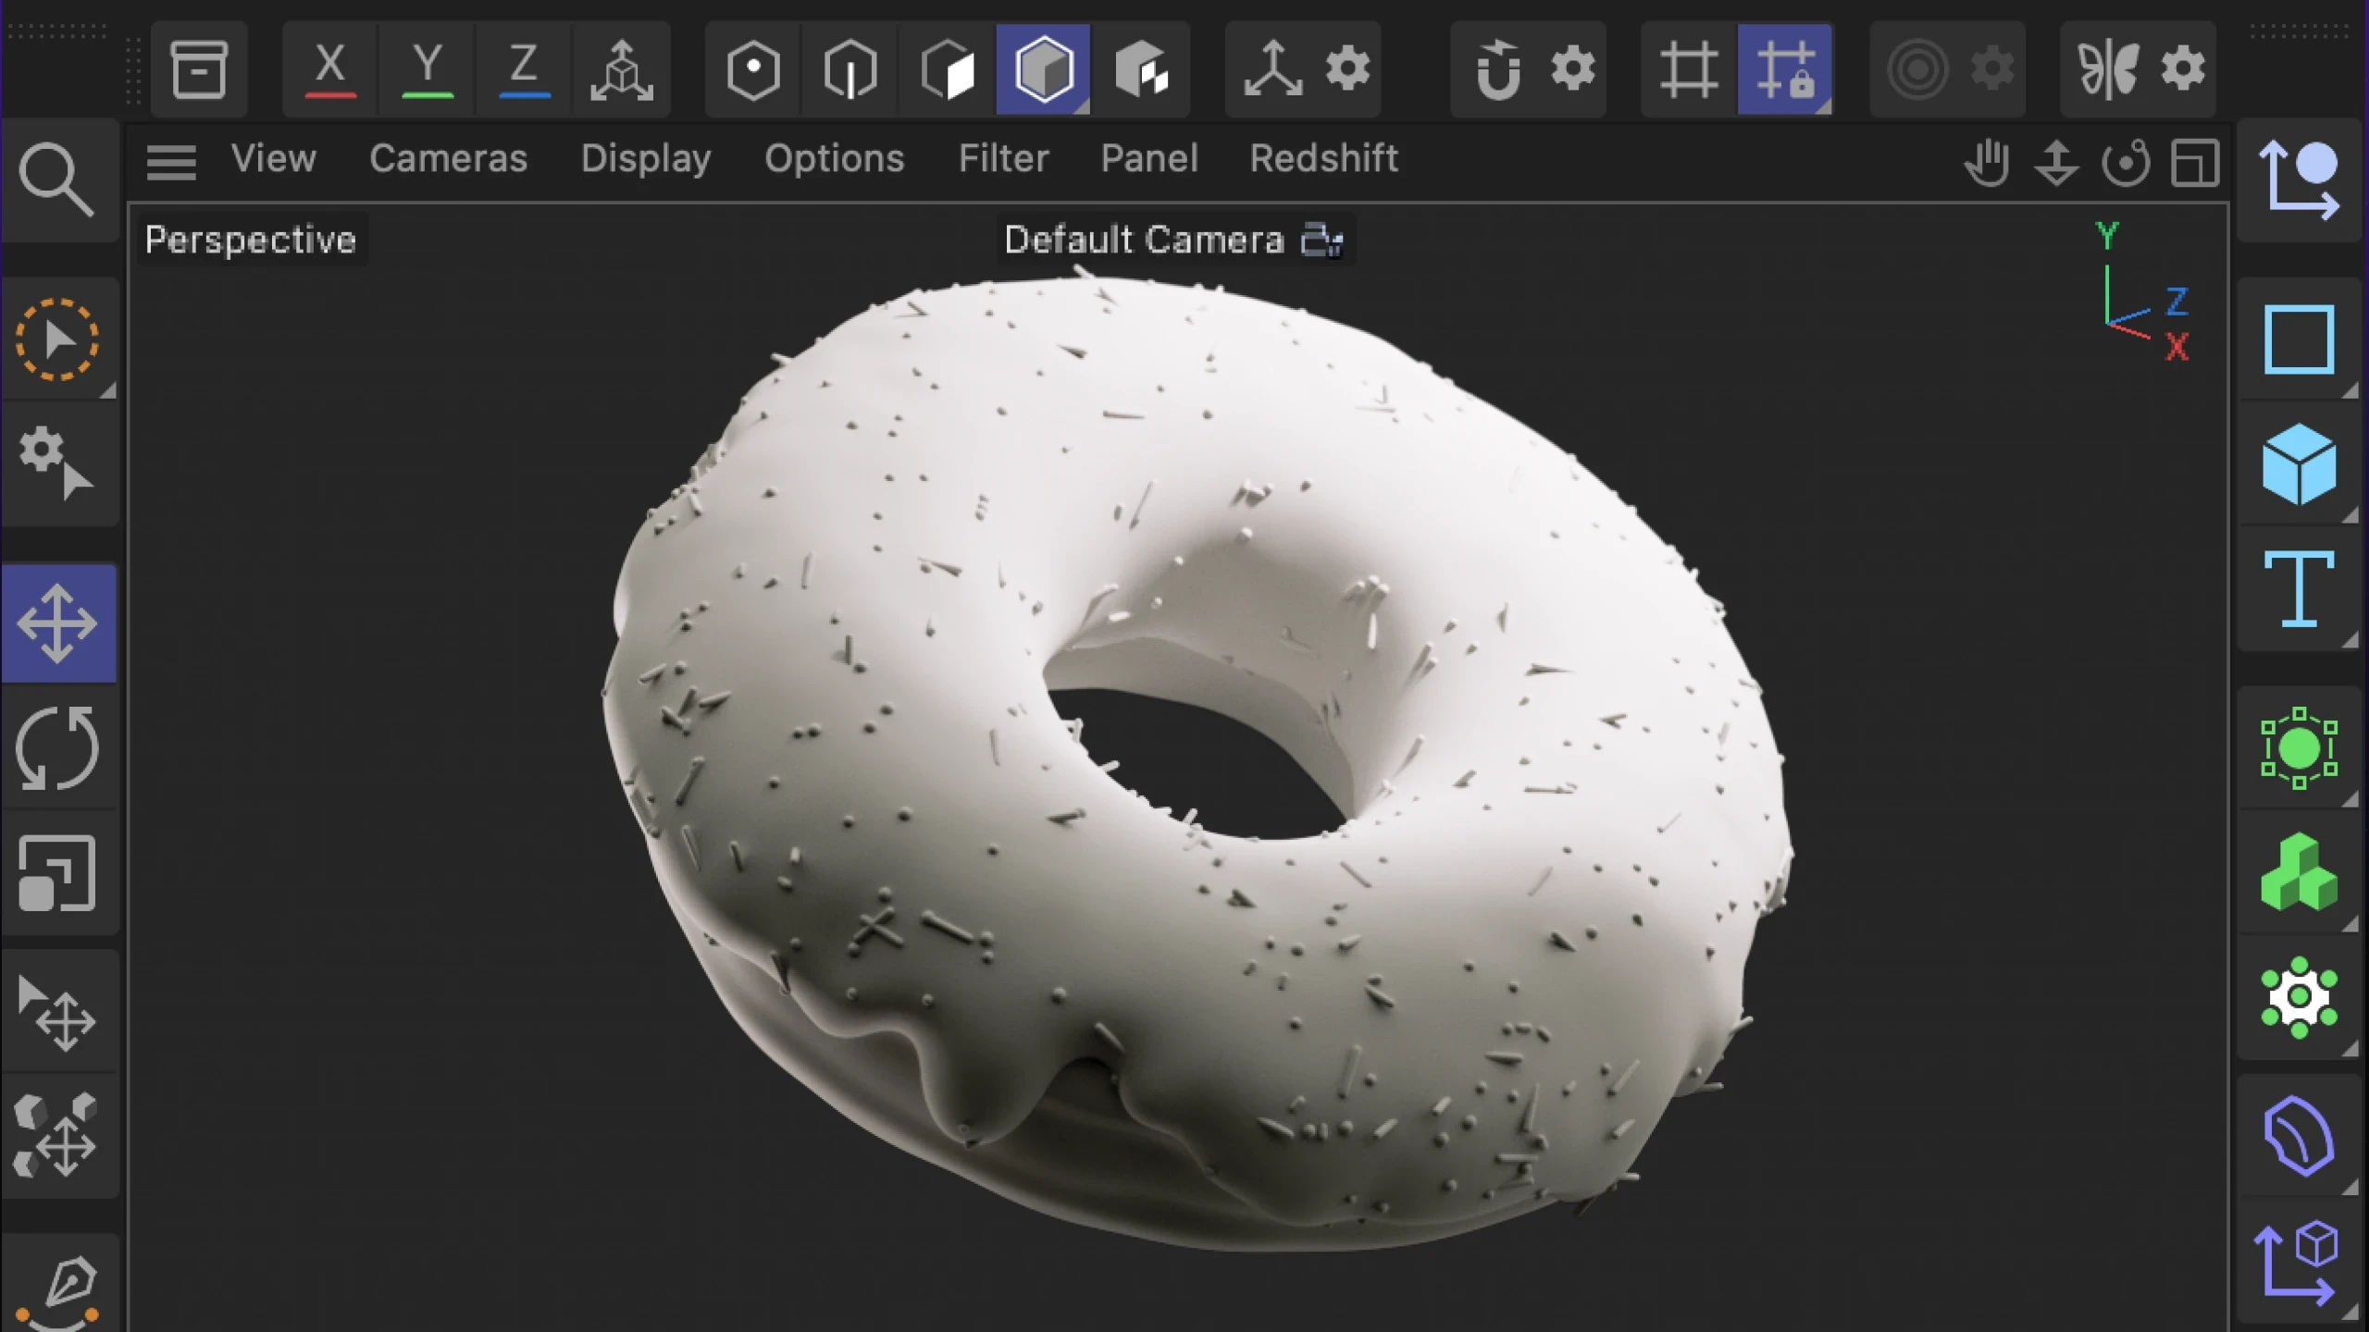Toggle Y axis lock
The width and height of the screenshot is (2369, 1332).
[x=428, y=69]
